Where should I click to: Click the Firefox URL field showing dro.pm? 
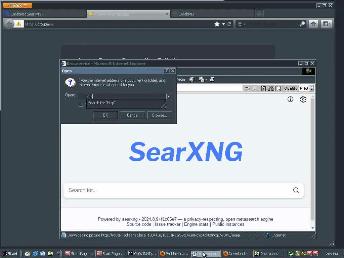119,24
